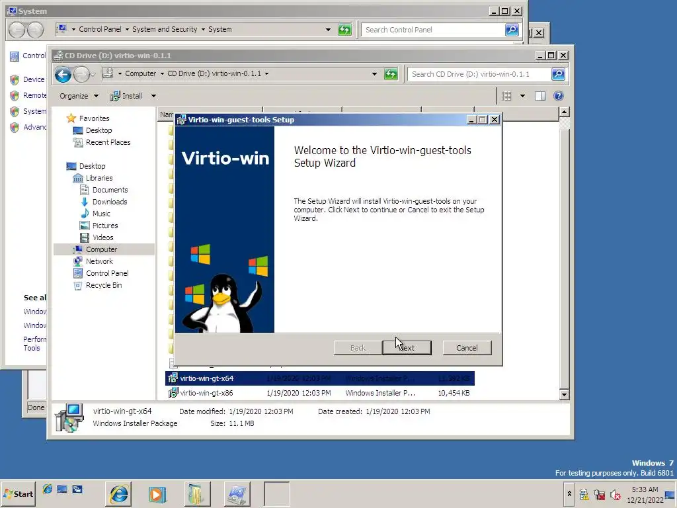Image resolution: width=677 pixels, height=508 pixels.
Task: Open explorer help icon
Action: 558,96
